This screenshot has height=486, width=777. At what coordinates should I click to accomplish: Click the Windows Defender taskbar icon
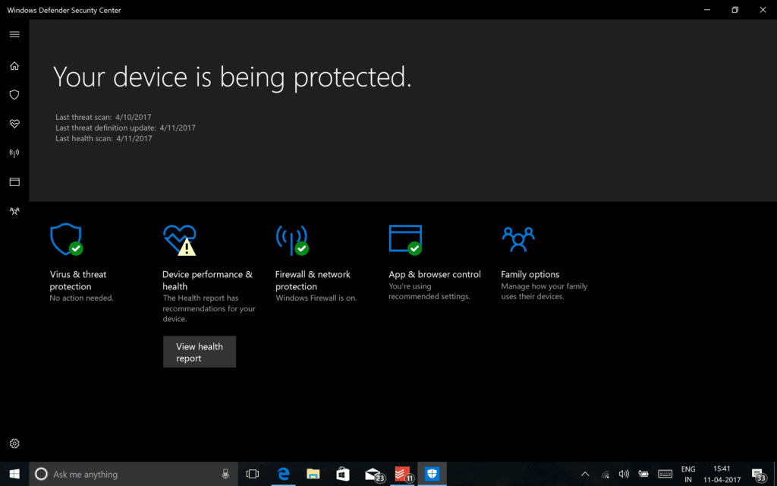[x=432, y=474]
